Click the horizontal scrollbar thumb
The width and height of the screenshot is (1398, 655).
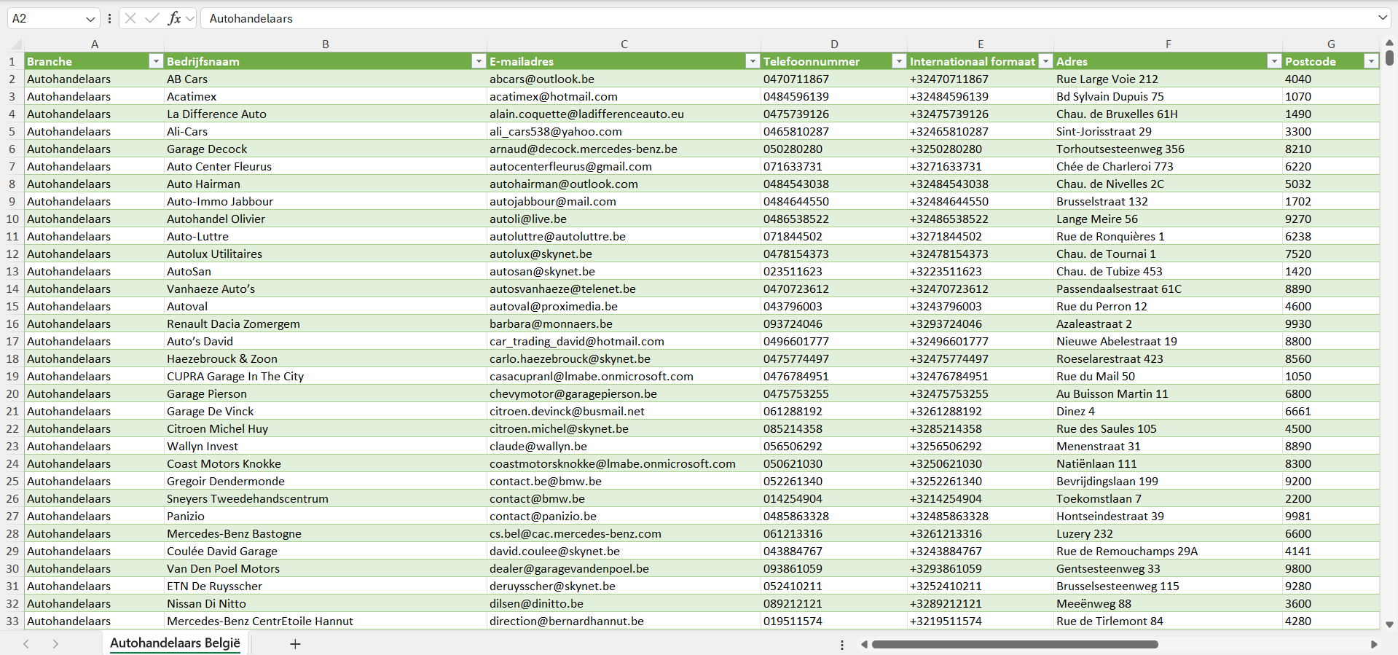pos(1014,644)
